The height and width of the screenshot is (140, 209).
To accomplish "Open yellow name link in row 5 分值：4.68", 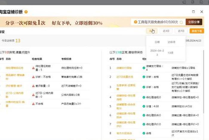I will pos(126,106).
